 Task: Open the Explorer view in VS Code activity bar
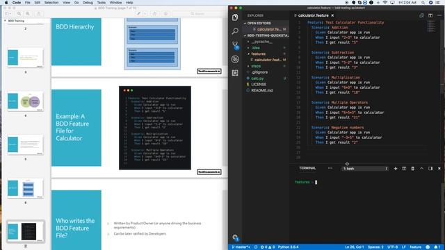pyautogui.click(x=235, y=17)
